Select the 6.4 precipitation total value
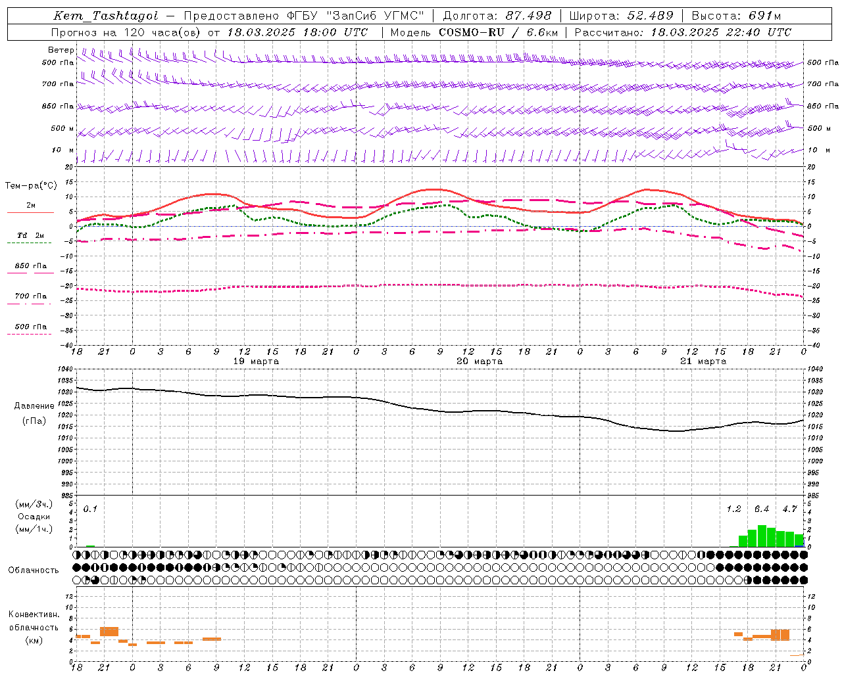The image size is (842, 673). click(762, 509)
